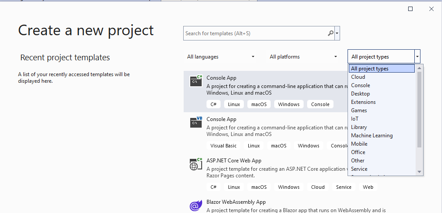Click the Cloud tag under ASP.NET Core Web App
This screenshot has width=442, height=213.
(318, 187)
